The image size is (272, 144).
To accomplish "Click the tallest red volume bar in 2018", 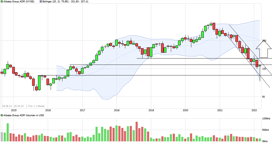I will [137, 132].
